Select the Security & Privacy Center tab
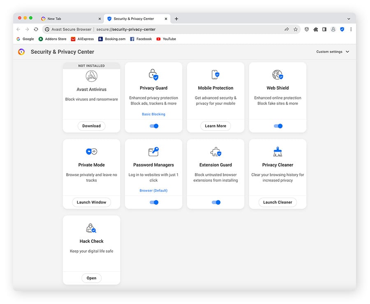 click(x=137, y=18)
